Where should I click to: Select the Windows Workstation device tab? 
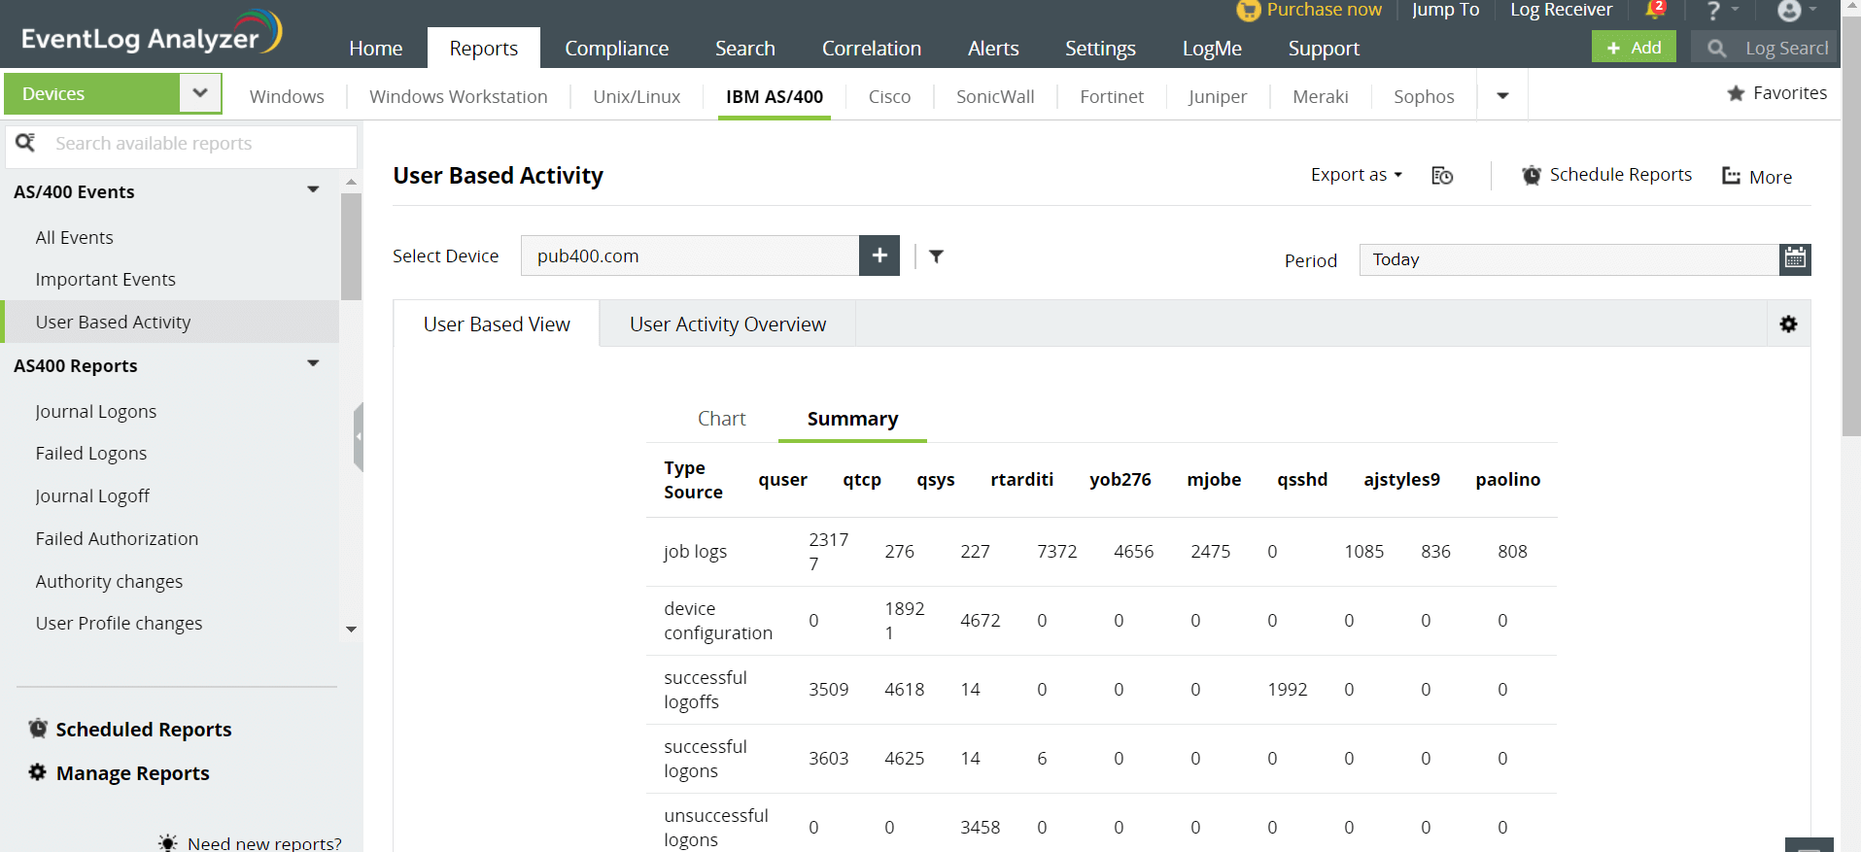pyautogui.click(x=459, y=96)
